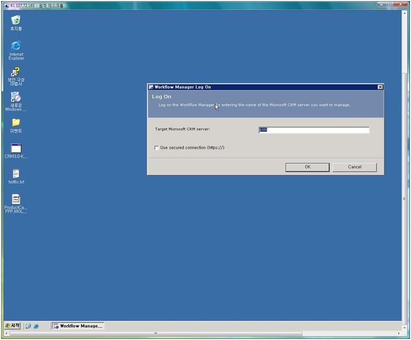Activate Workflow Manager taskbar button

78,326
